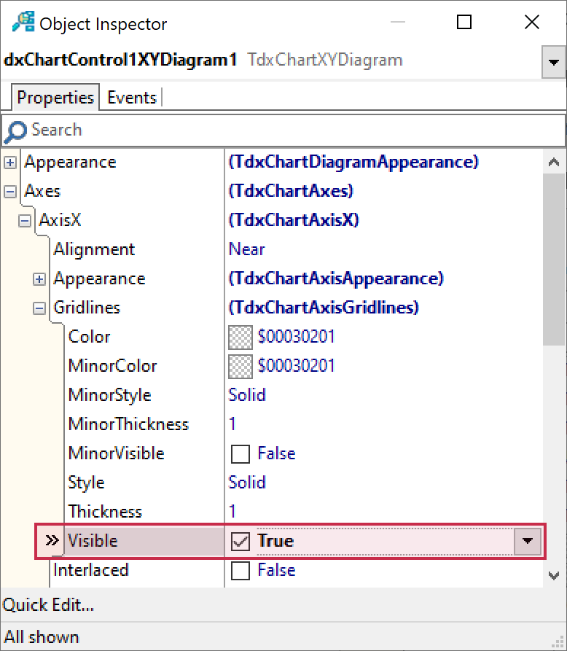Click the magnifier search icon
The height and width of the screenshot is (651, 567).
click(x=15, y=131)
